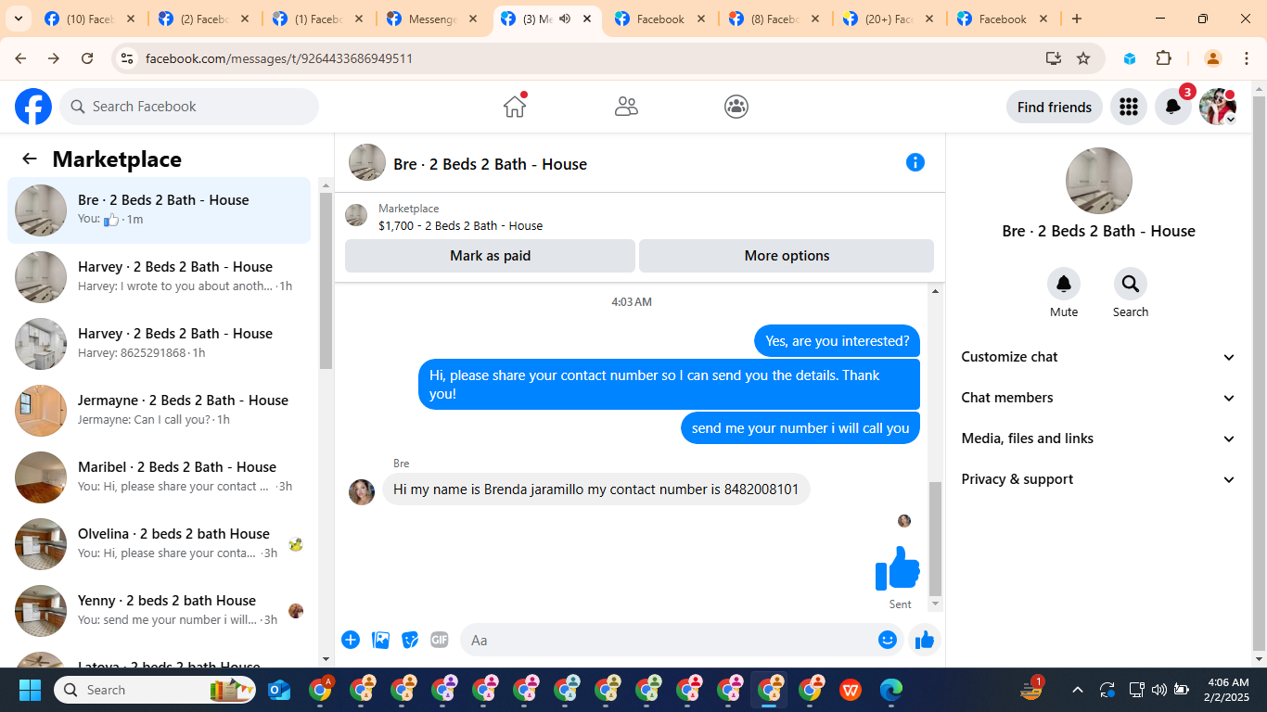Screen dimensions: 1267x712
Task: Switch to the (20+) Facebook tab
Action: [x=889, y=19]
